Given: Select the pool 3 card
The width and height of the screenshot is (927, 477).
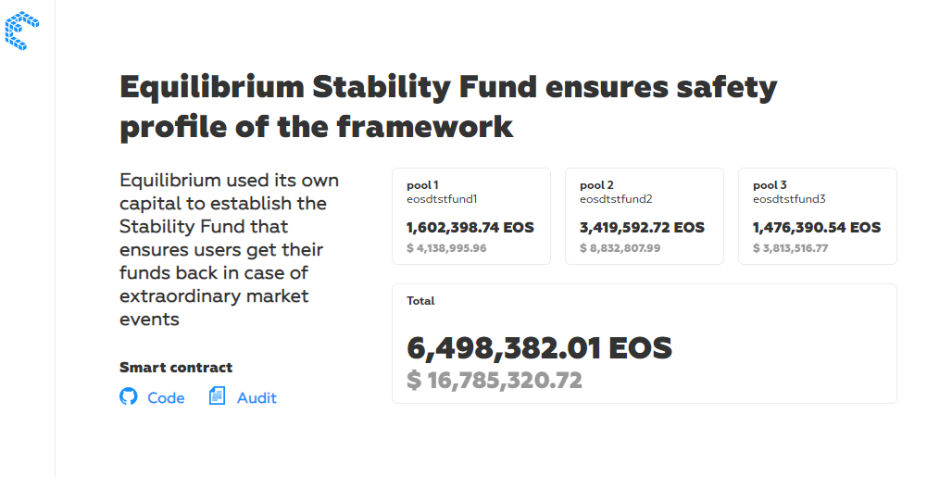Looking at the screenshot, I should (x=818, y=217).
